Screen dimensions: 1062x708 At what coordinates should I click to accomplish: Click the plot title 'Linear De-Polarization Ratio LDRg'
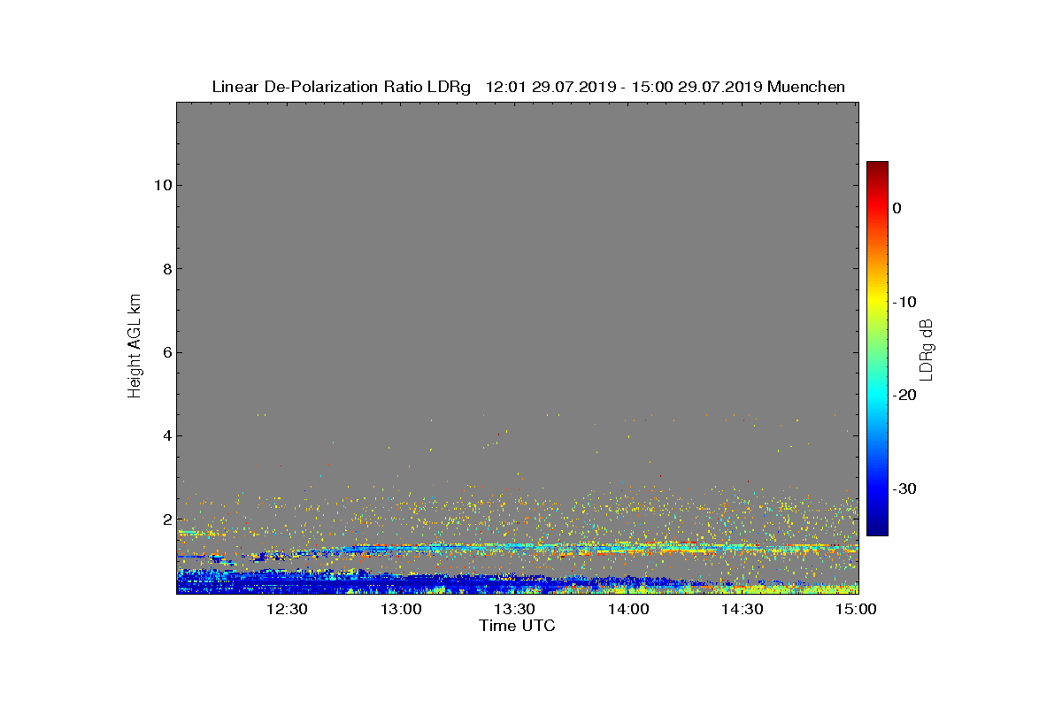342,87
